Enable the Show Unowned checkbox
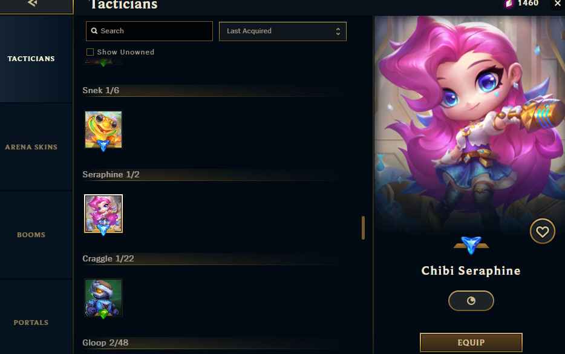Image resolution: width=565 pixels, height=354 pixels. (90, 52)
